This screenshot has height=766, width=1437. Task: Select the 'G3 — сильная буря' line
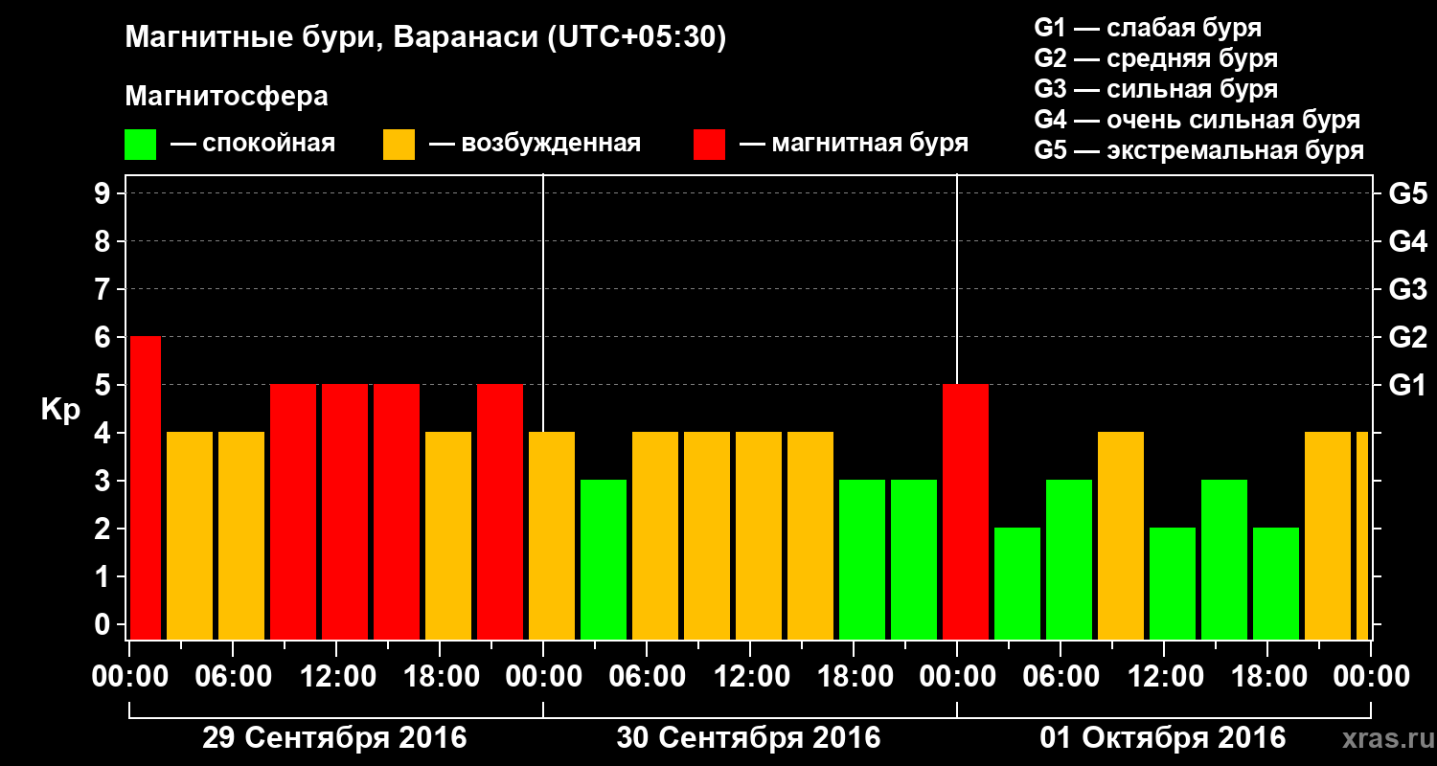(1156, 89)
